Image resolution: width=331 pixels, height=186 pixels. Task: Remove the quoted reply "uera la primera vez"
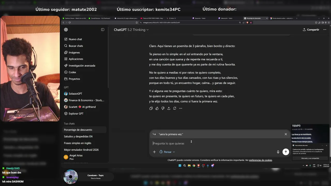pos(286,134)
